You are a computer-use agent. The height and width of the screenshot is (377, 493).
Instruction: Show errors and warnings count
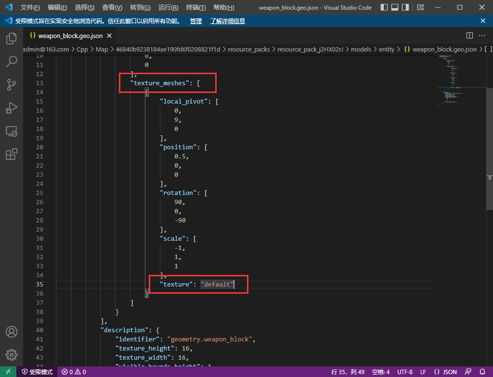pyautogui.click(x=74, y=372)
